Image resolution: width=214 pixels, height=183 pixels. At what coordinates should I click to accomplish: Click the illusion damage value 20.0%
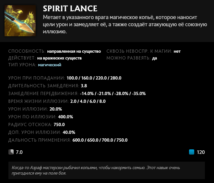56,109
